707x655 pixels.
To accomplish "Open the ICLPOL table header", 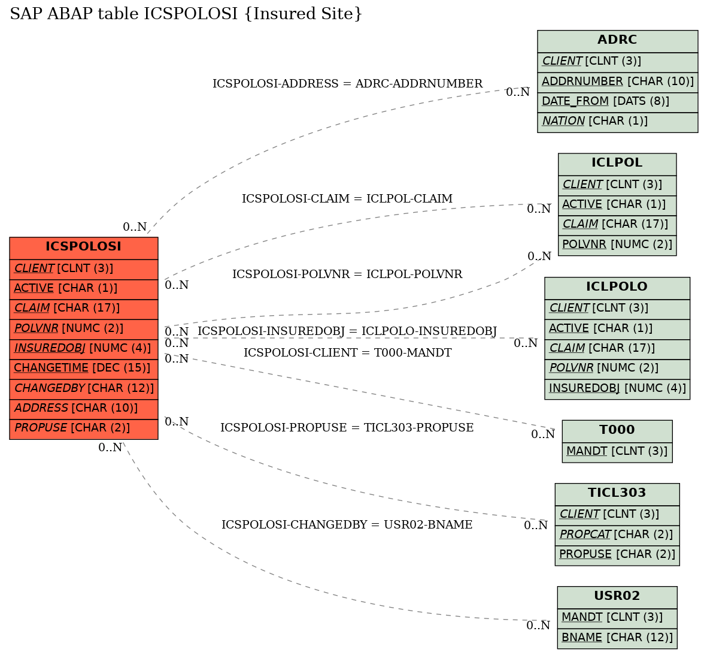I will pos(617,164).
